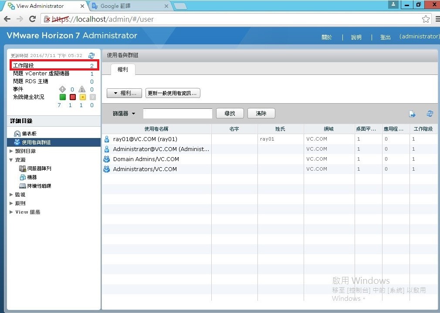Click the user icon beside Administrator@VC.COM
The width and height of the screenshot is (440, 313).
107,149
